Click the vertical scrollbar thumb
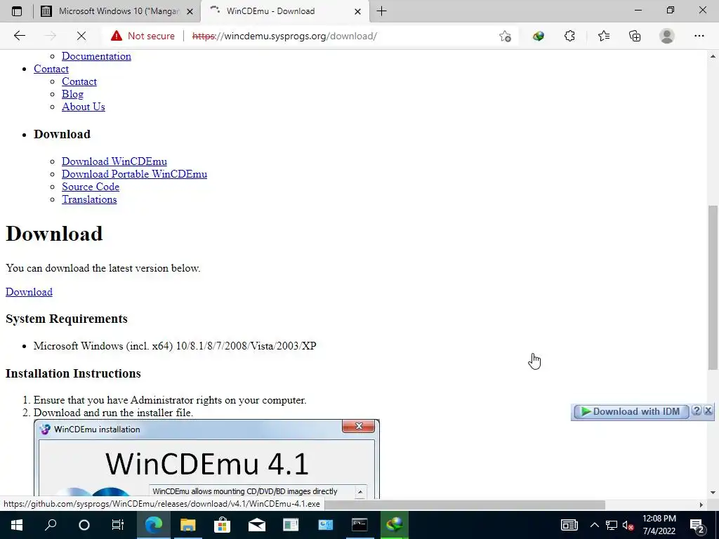The width and height of the screenshot is (719, 539). click(713, 287)
